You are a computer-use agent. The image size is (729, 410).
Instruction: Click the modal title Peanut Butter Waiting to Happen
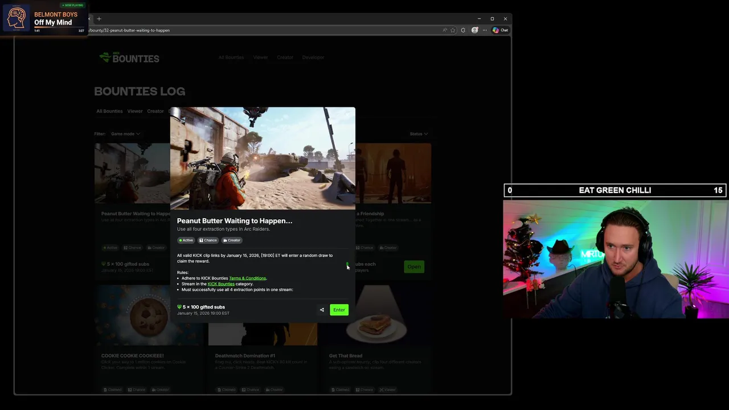pyautogui.click(x=235, y=221)
